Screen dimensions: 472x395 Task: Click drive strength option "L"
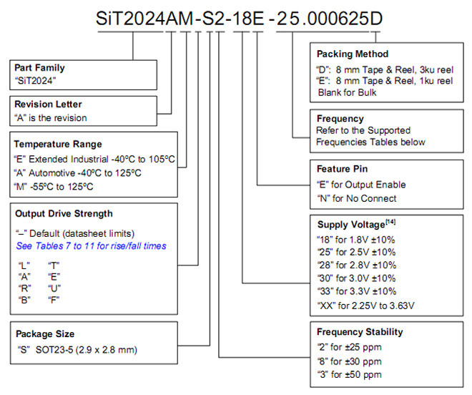[24, 265]
